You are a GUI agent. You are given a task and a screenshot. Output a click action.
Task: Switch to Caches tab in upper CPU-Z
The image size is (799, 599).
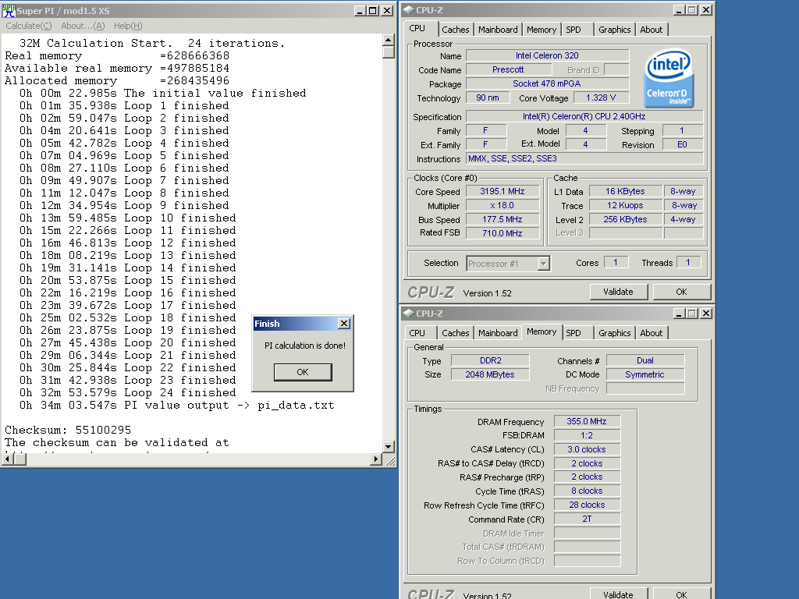(x=455, y=30)
